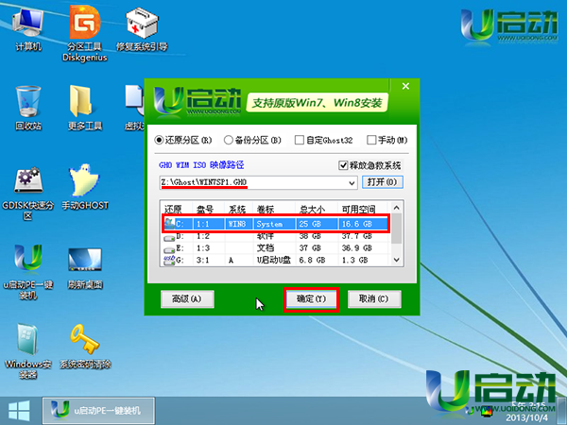Screen dimensions: 567x425
Task: Click the partition list scrollbar thumb
Action: [x=397, y=229]
